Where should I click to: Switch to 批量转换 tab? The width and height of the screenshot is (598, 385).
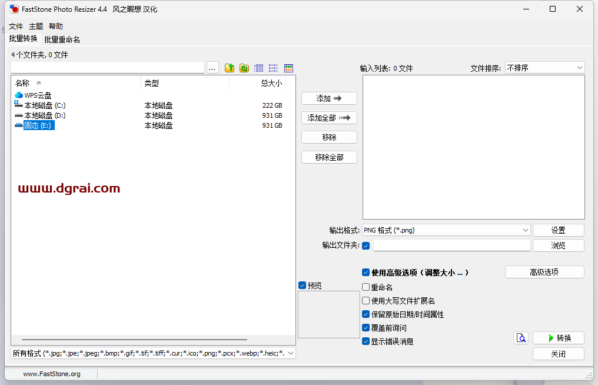coord(24,38)
